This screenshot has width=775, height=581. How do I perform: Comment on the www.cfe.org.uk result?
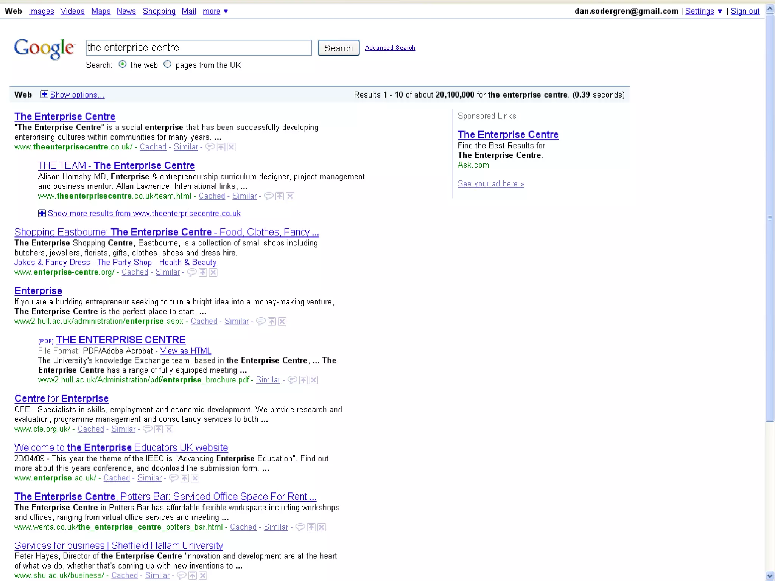(148, 429)
